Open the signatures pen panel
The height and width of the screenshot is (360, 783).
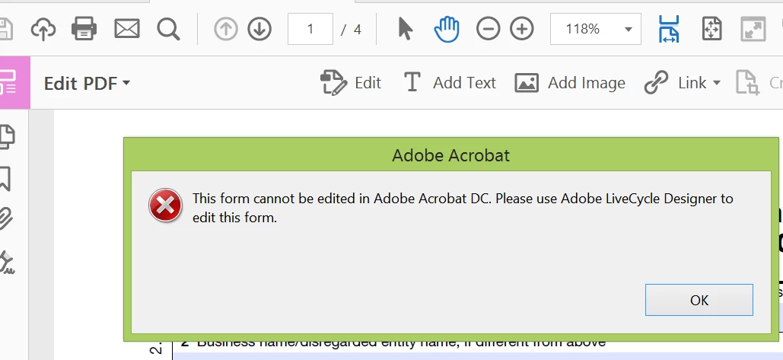point(7,263)
